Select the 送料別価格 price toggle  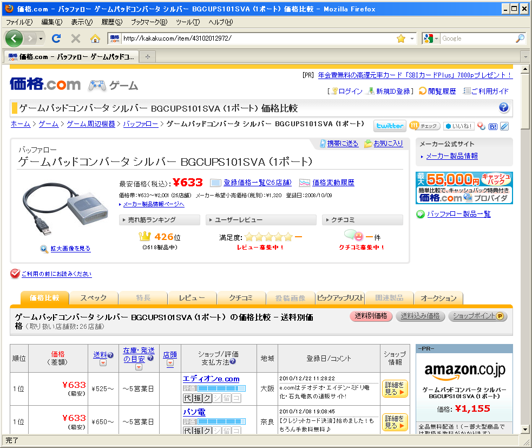(x=371, y=316)
